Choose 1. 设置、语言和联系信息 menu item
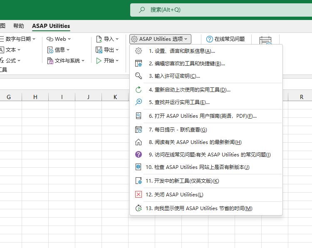 206,51
